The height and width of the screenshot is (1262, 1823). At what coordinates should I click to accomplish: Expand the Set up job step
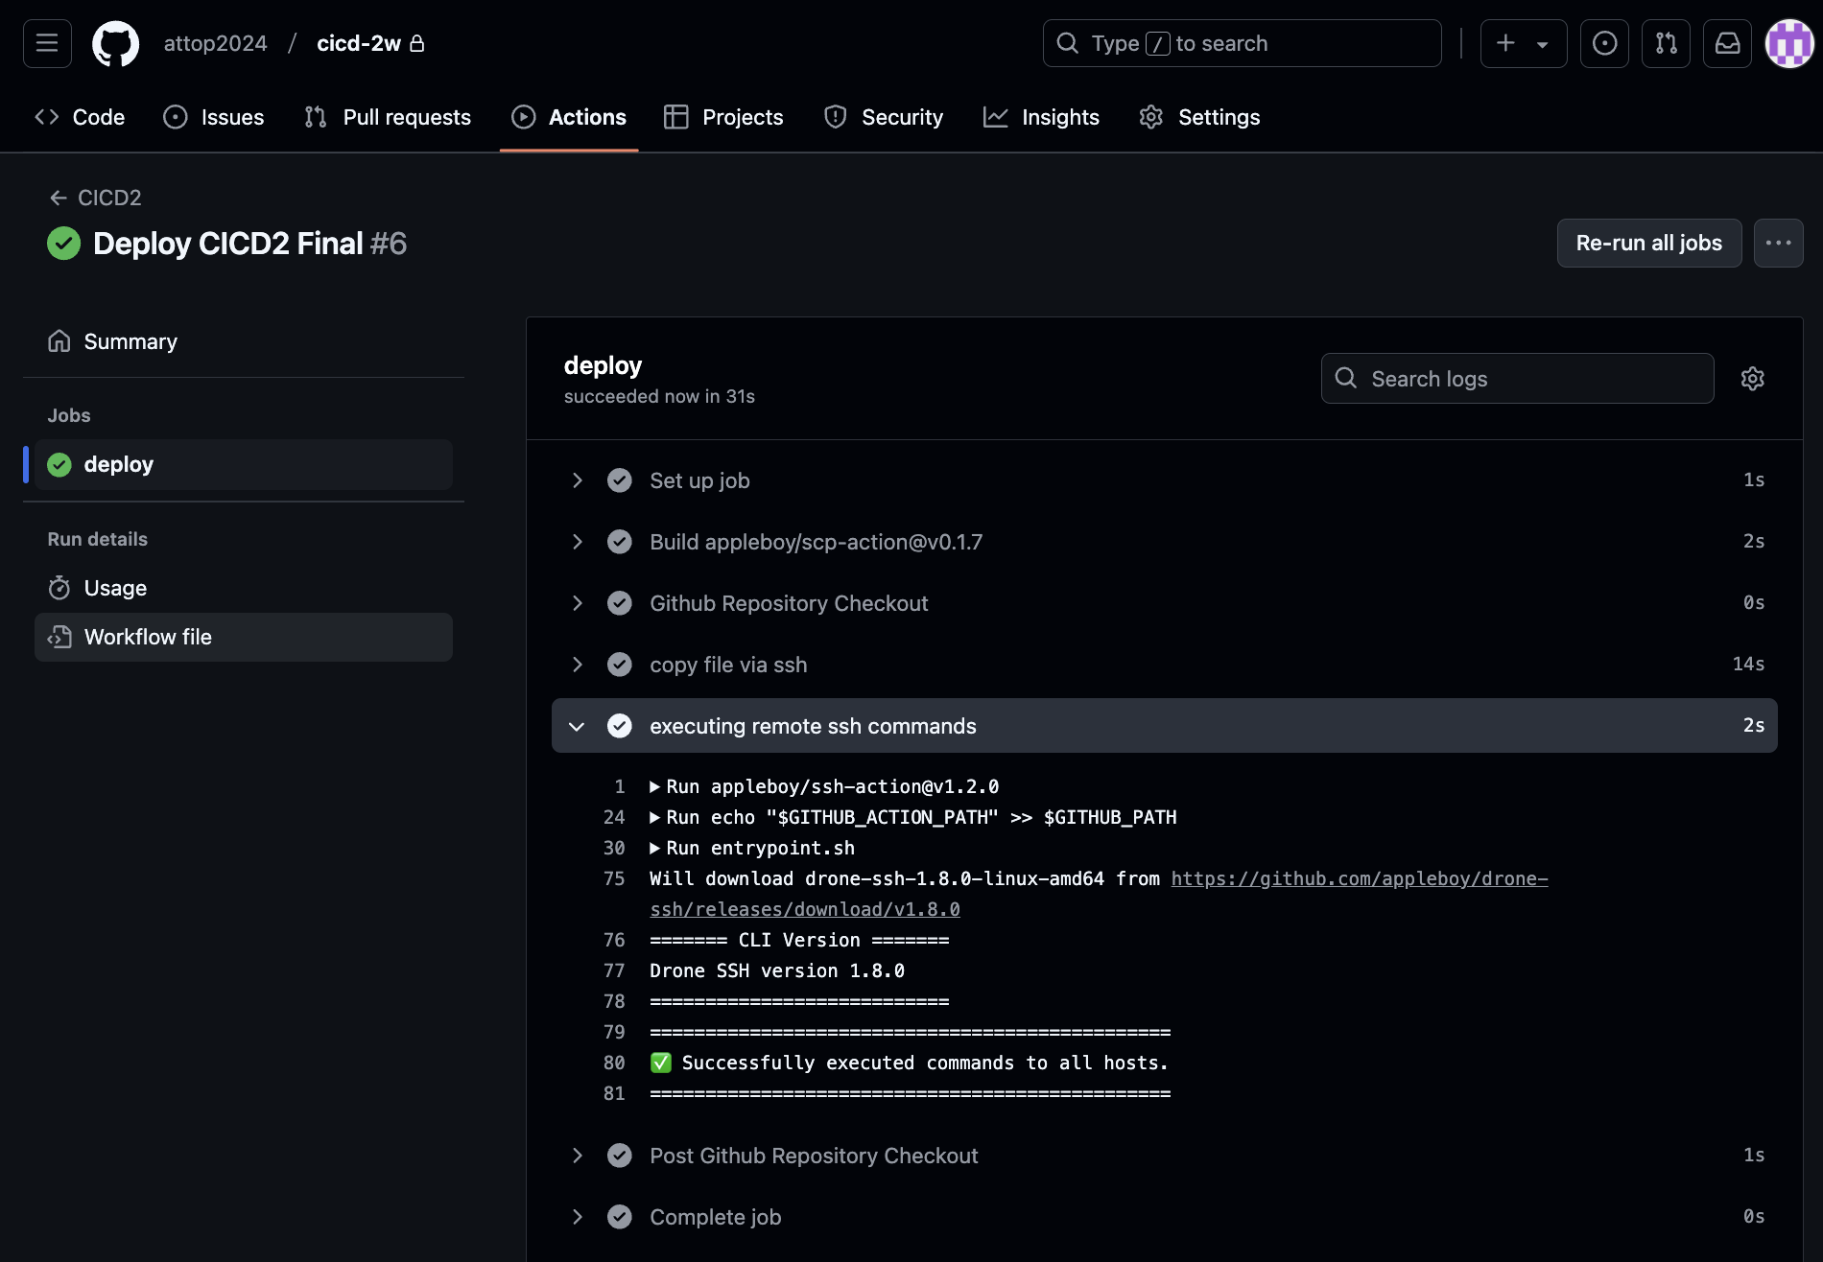pos(577,480)
